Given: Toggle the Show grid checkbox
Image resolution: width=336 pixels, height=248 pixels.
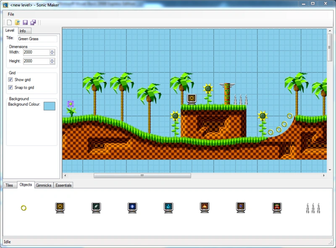Looking at the screenshot, I should click(x=11, y=80).
